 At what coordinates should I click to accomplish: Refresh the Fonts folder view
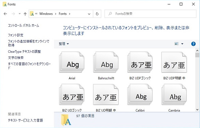tap(97, 14)
